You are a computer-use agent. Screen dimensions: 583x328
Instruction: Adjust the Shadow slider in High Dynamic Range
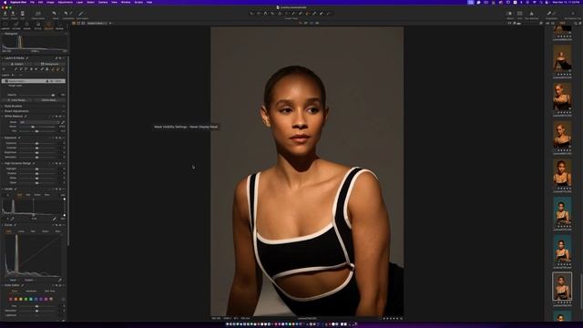pyautogui.click(x=36, y=173)
